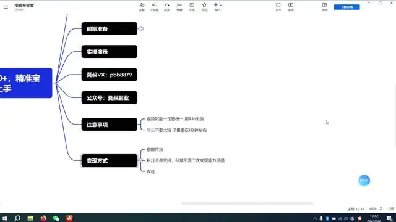Select the 实操演示 topic node
Image resolution: width=396 pixels, height=222 pixels.
[x=110, y=52]
